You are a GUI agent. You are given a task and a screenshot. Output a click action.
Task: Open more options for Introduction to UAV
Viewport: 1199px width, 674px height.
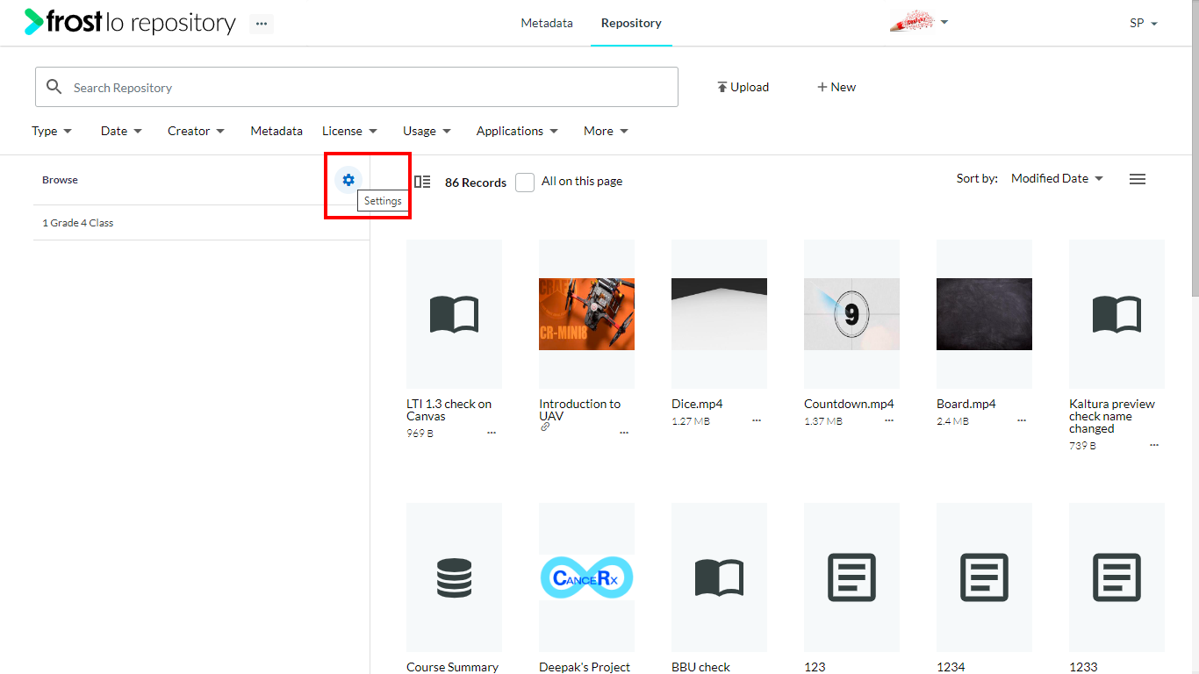tap(624, 434)
